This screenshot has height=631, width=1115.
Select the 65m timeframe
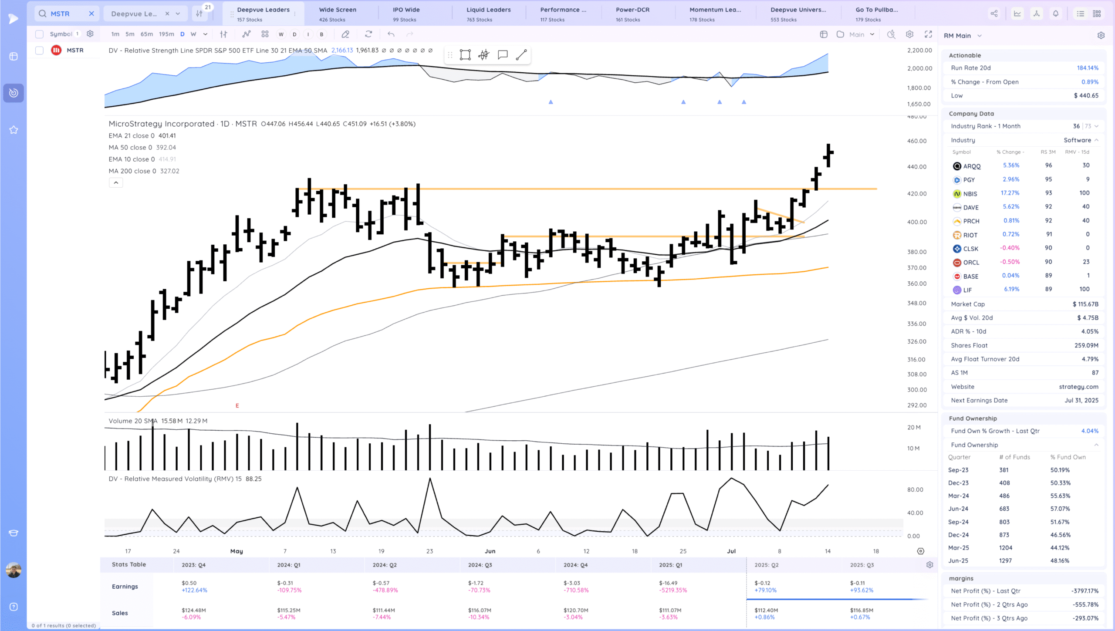coord(146,34)
